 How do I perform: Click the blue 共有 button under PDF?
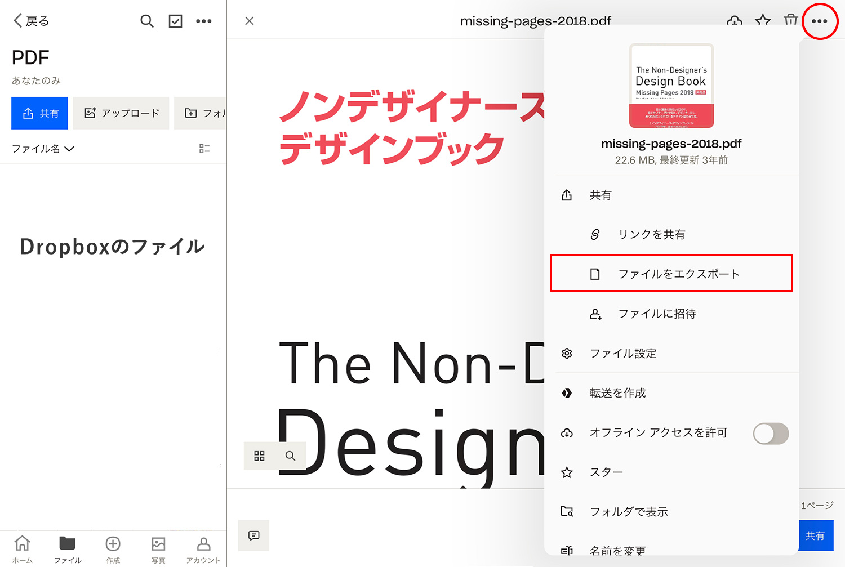pos(39,113)
